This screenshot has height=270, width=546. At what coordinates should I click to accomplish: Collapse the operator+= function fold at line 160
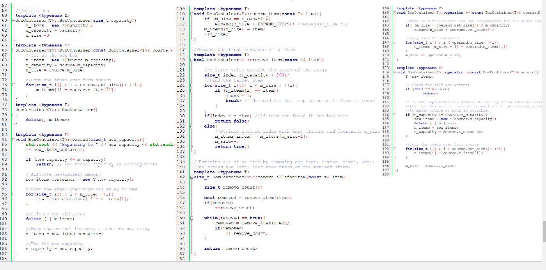tap(395, 12)
